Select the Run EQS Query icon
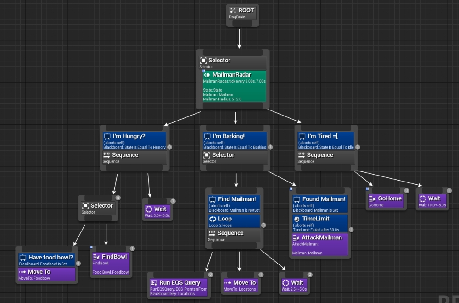 154,282
